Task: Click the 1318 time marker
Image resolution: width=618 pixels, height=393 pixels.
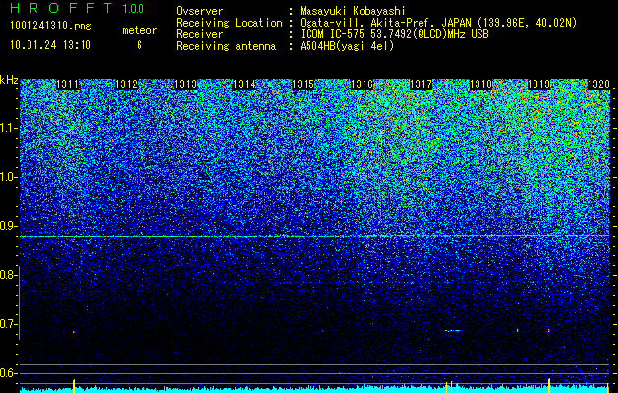Action: click(480, 84)
